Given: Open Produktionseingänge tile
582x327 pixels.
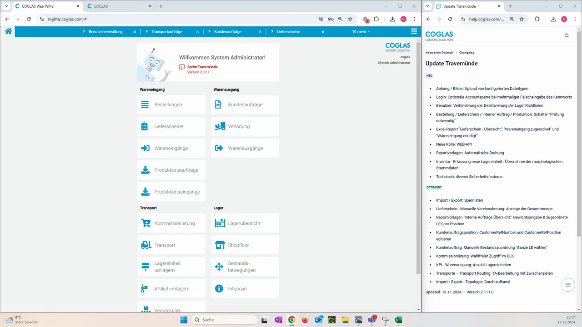Looking at the screenshot, I should click(171, 192).
